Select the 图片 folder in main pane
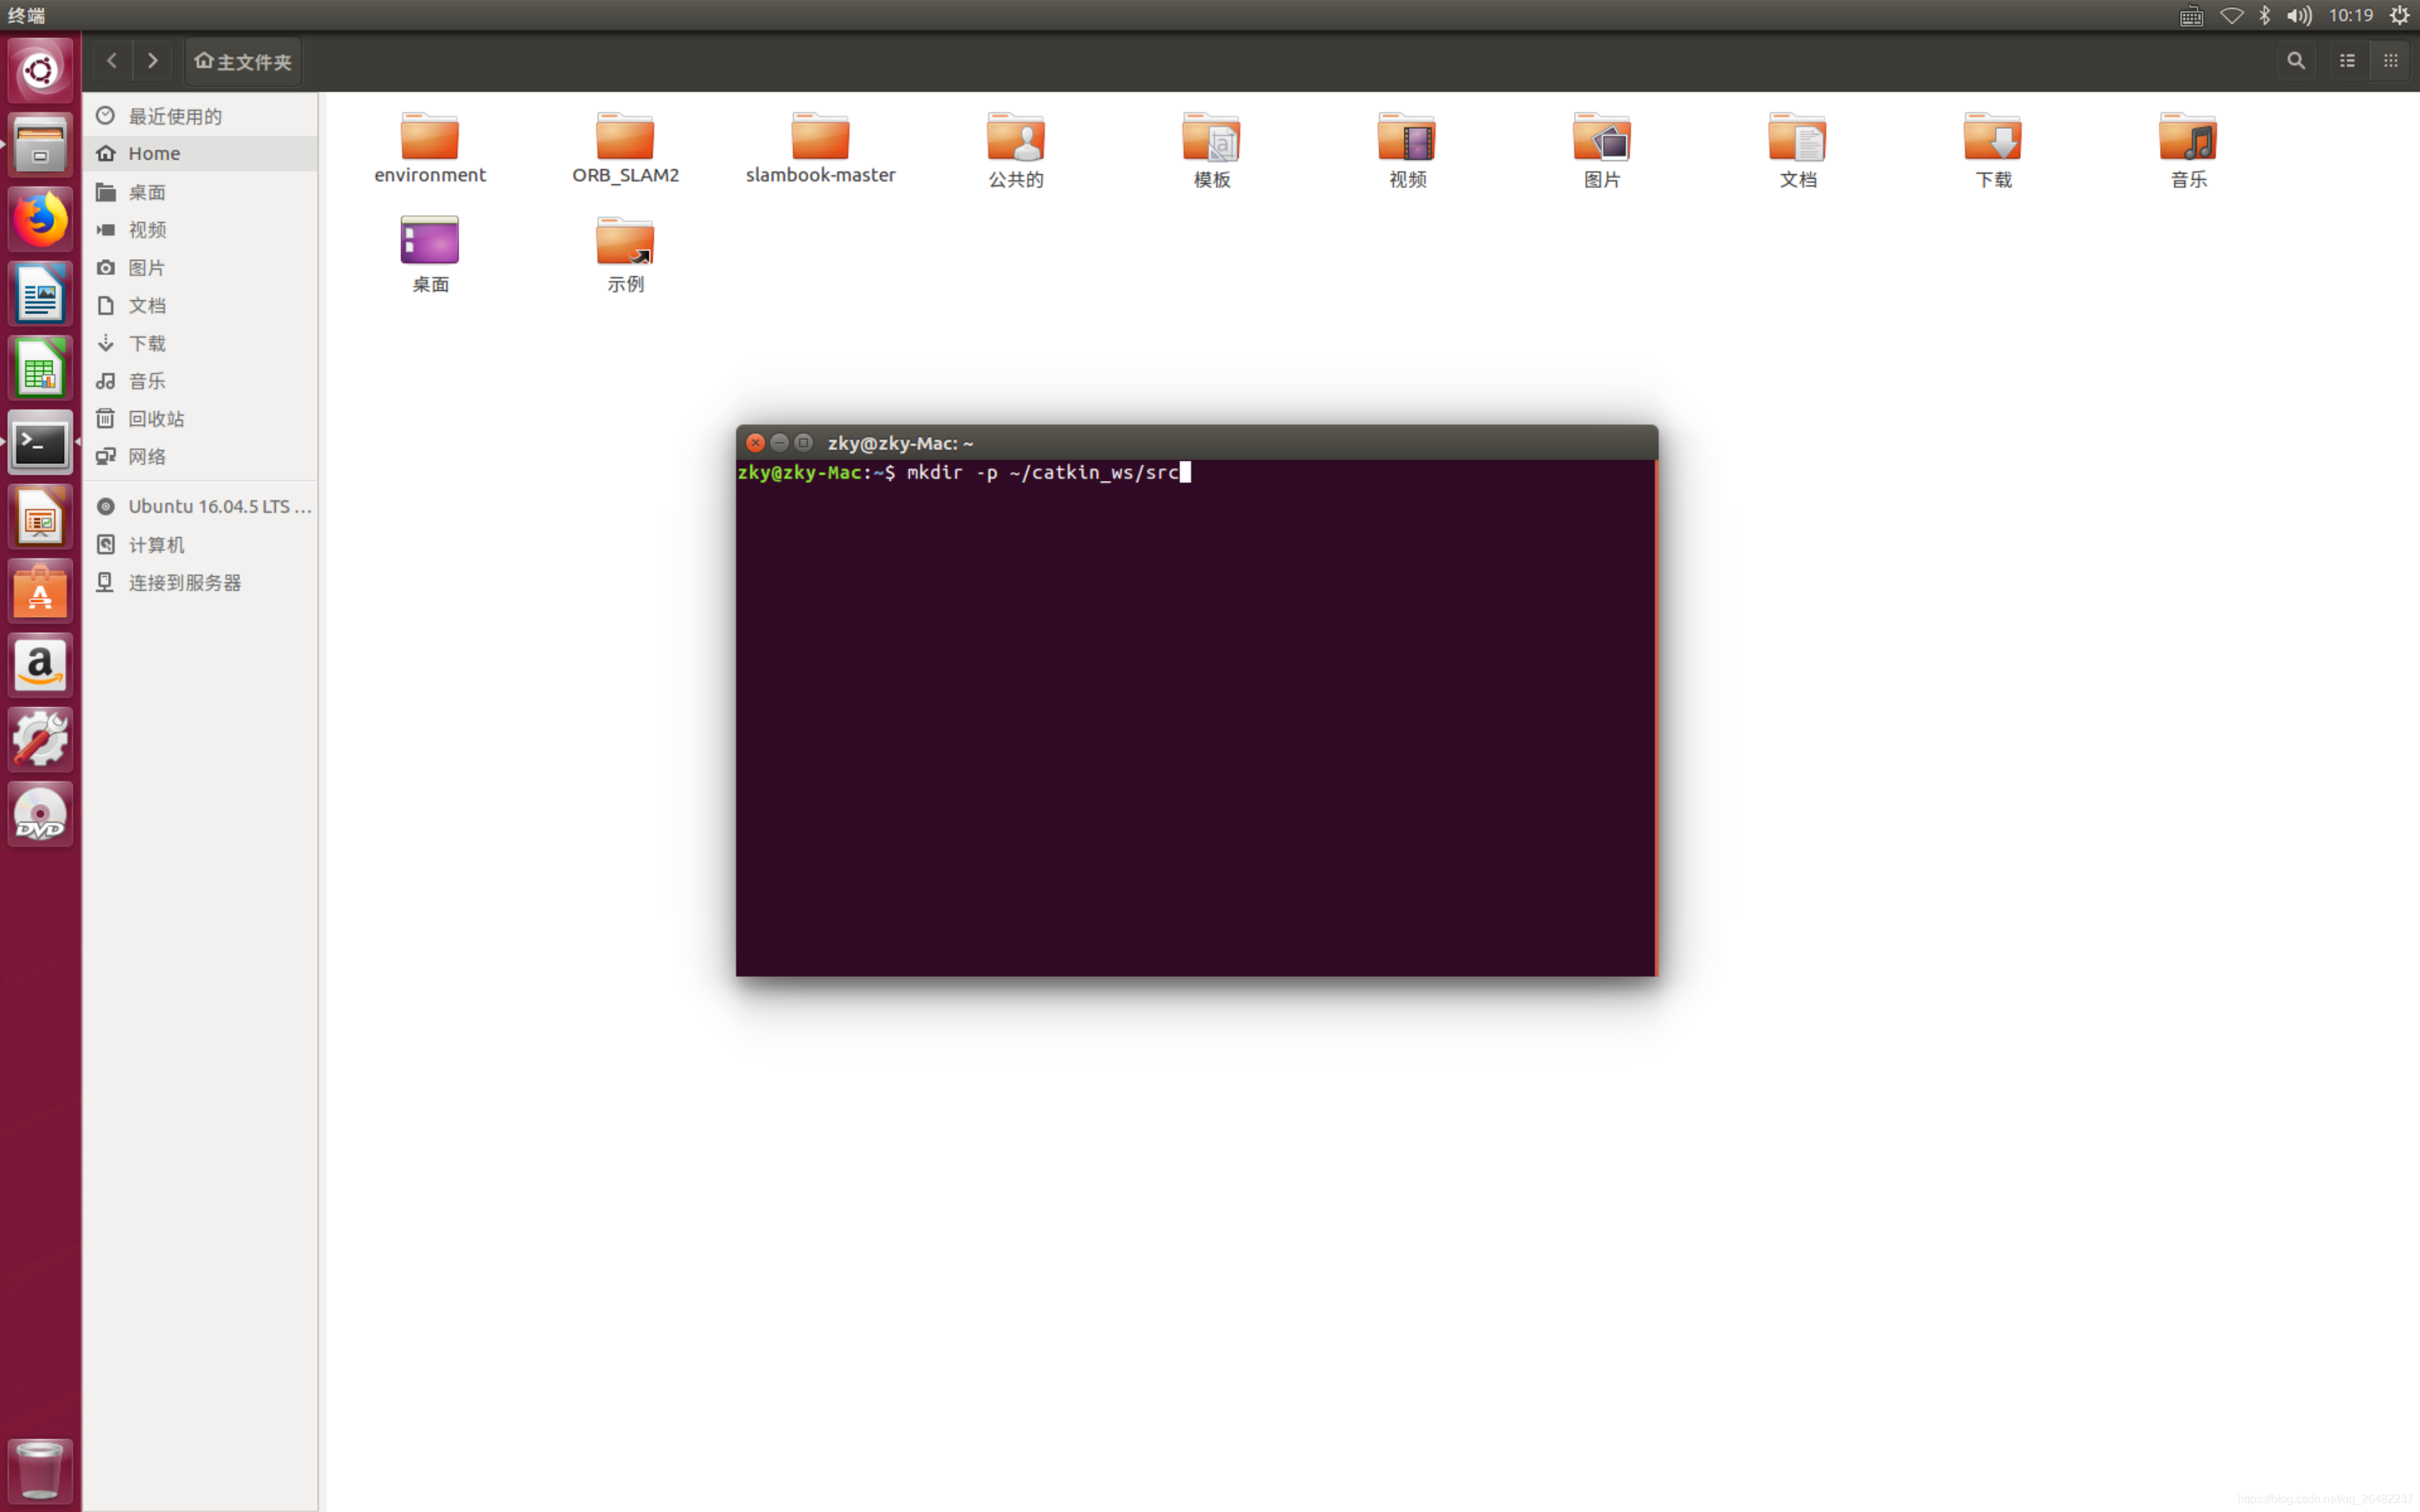Screen dimensions: 2420x1512 pyautogui.click(x=1602, y=150)
